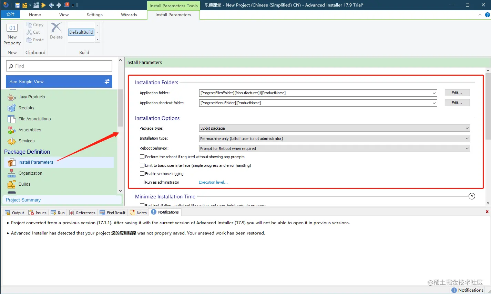Open the Issues tab
The image size is (491, 294).
pos(38,213)
